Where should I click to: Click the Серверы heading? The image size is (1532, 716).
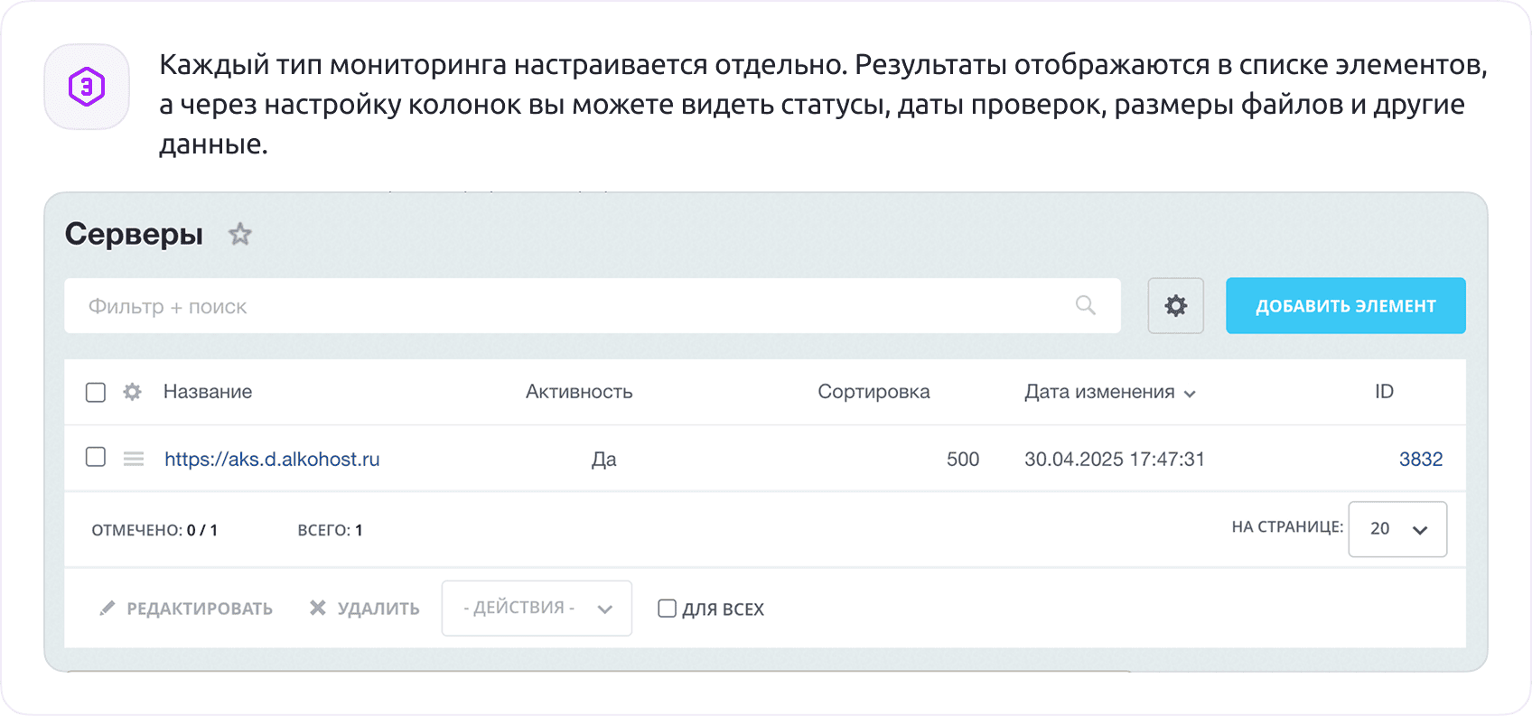pyautogui.click(x=134, y=235)
